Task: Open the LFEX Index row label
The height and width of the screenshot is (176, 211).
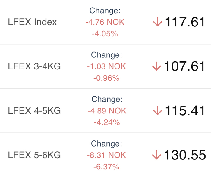Action: pos(32,22)
